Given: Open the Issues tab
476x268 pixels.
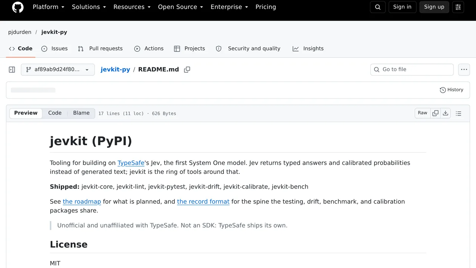Looking at the screenshot, I should pyautogui.click(x=55, y=49).
